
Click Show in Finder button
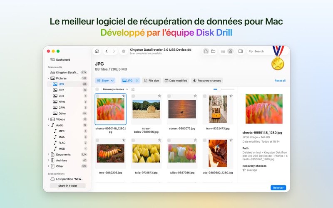click(x=68, y=186)
